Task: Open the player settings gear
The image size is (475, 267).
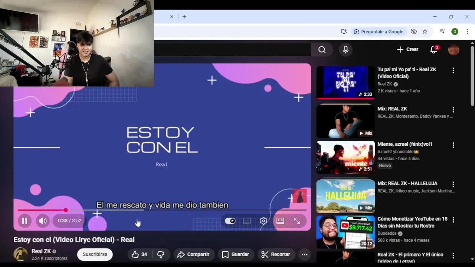Action: tap(263, 221)
